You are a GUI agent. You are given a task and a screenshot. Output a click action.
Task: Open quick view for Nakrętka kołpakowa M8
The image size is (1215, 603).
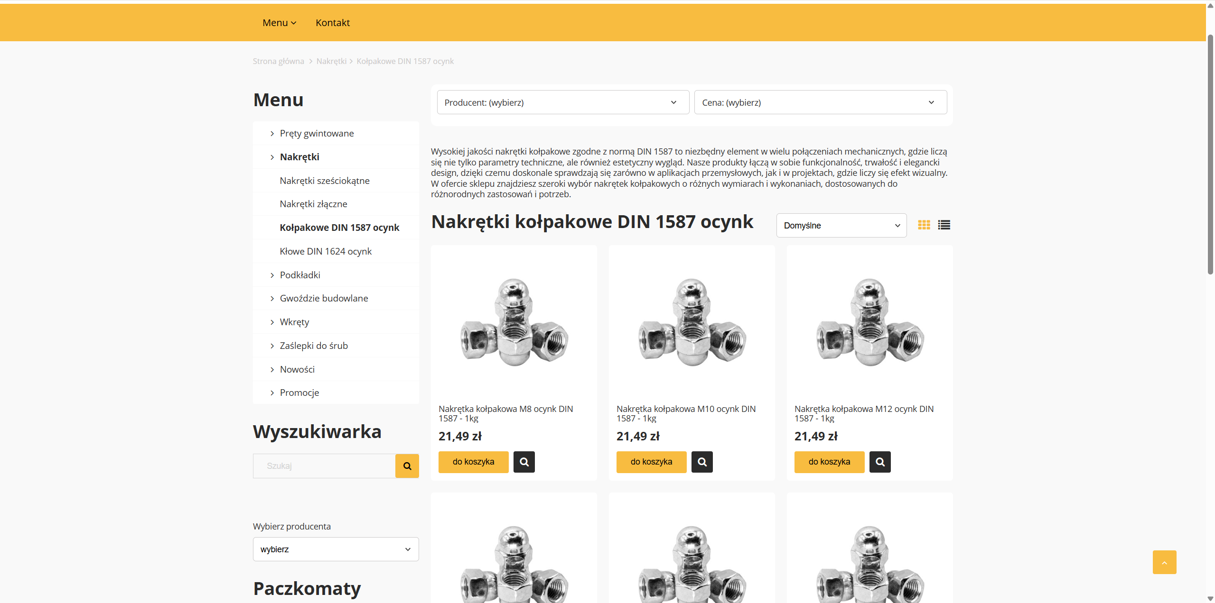point(523,461)
